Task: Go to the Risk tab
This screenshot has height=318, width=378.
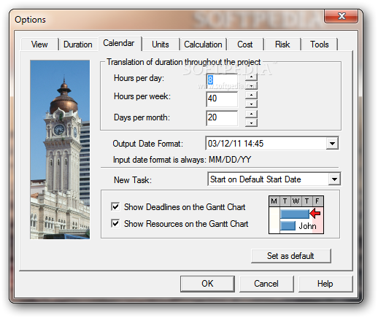Action: 282,44
